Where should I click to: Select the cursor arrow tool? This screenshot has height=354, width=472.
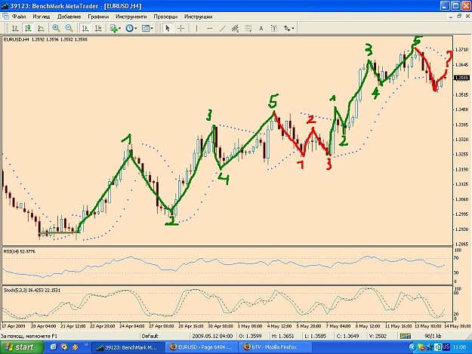(168, 29)
